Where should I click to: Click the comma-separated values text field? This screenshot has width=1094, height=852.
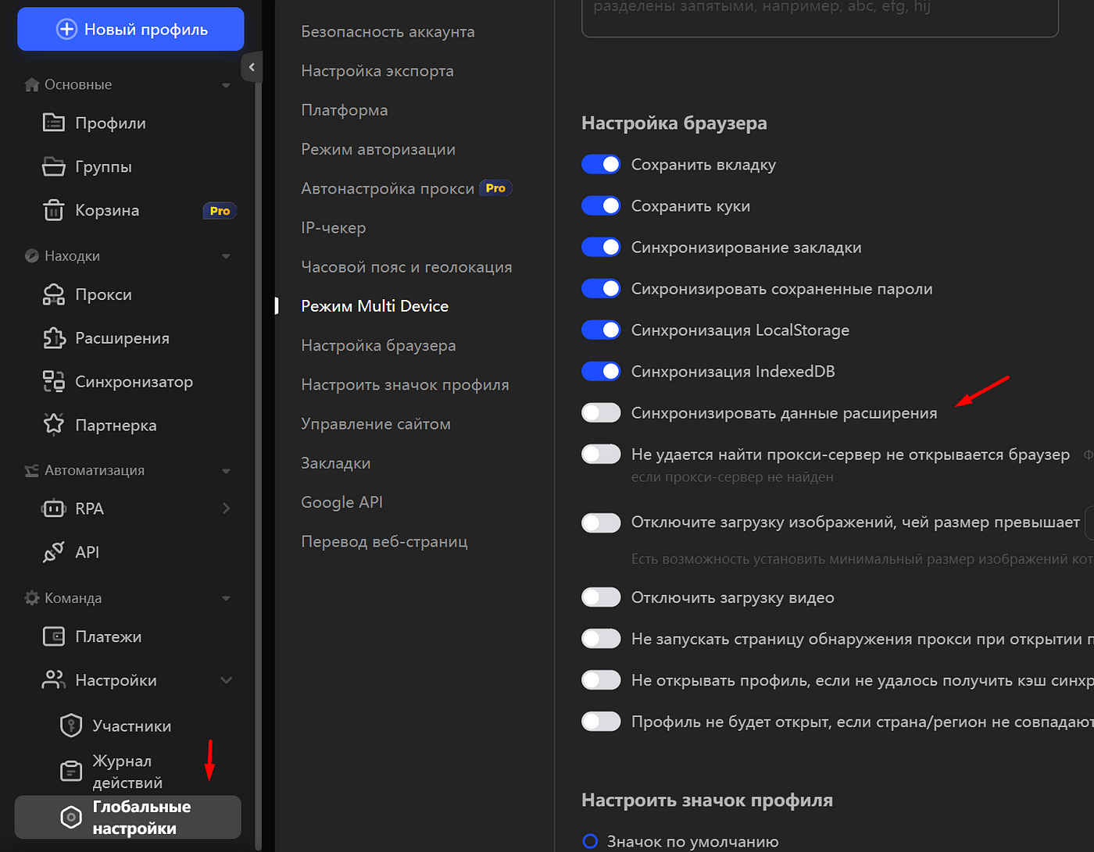820,17
